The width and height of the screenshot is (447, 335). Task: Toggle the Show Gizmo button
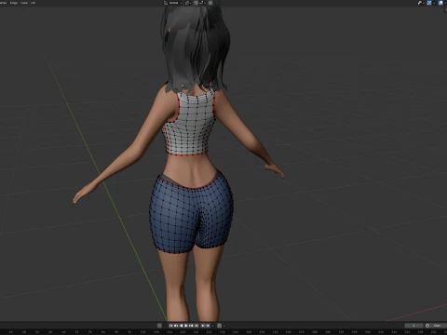[x=429, y=3]
